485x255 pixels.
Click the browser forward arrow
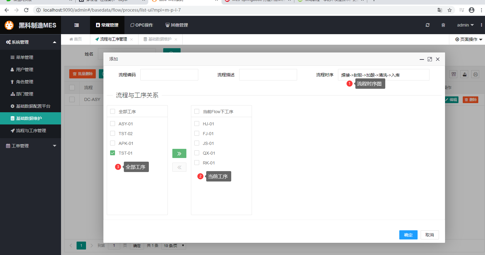16,10
